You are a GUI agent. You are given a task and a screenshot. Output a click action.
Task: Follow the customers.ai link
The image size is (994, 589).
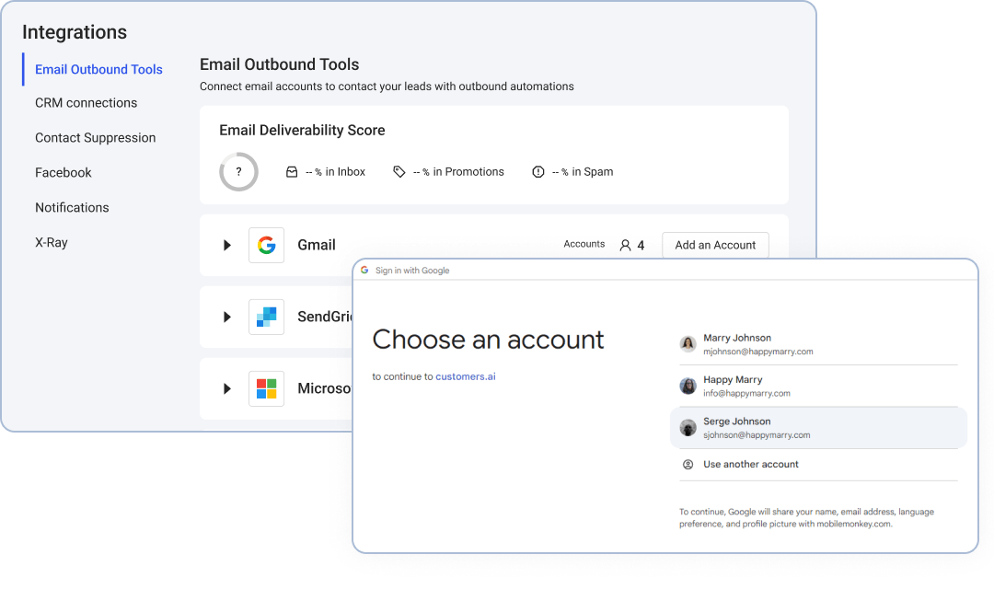click(465, 376)
